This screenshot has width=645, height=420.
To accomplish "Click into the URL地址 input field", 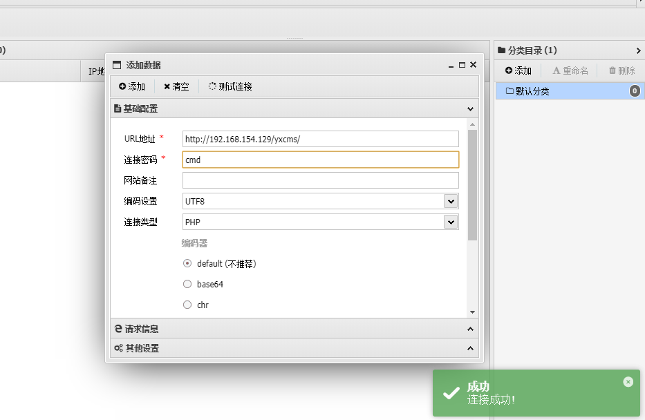I will [x=321, y=139].
